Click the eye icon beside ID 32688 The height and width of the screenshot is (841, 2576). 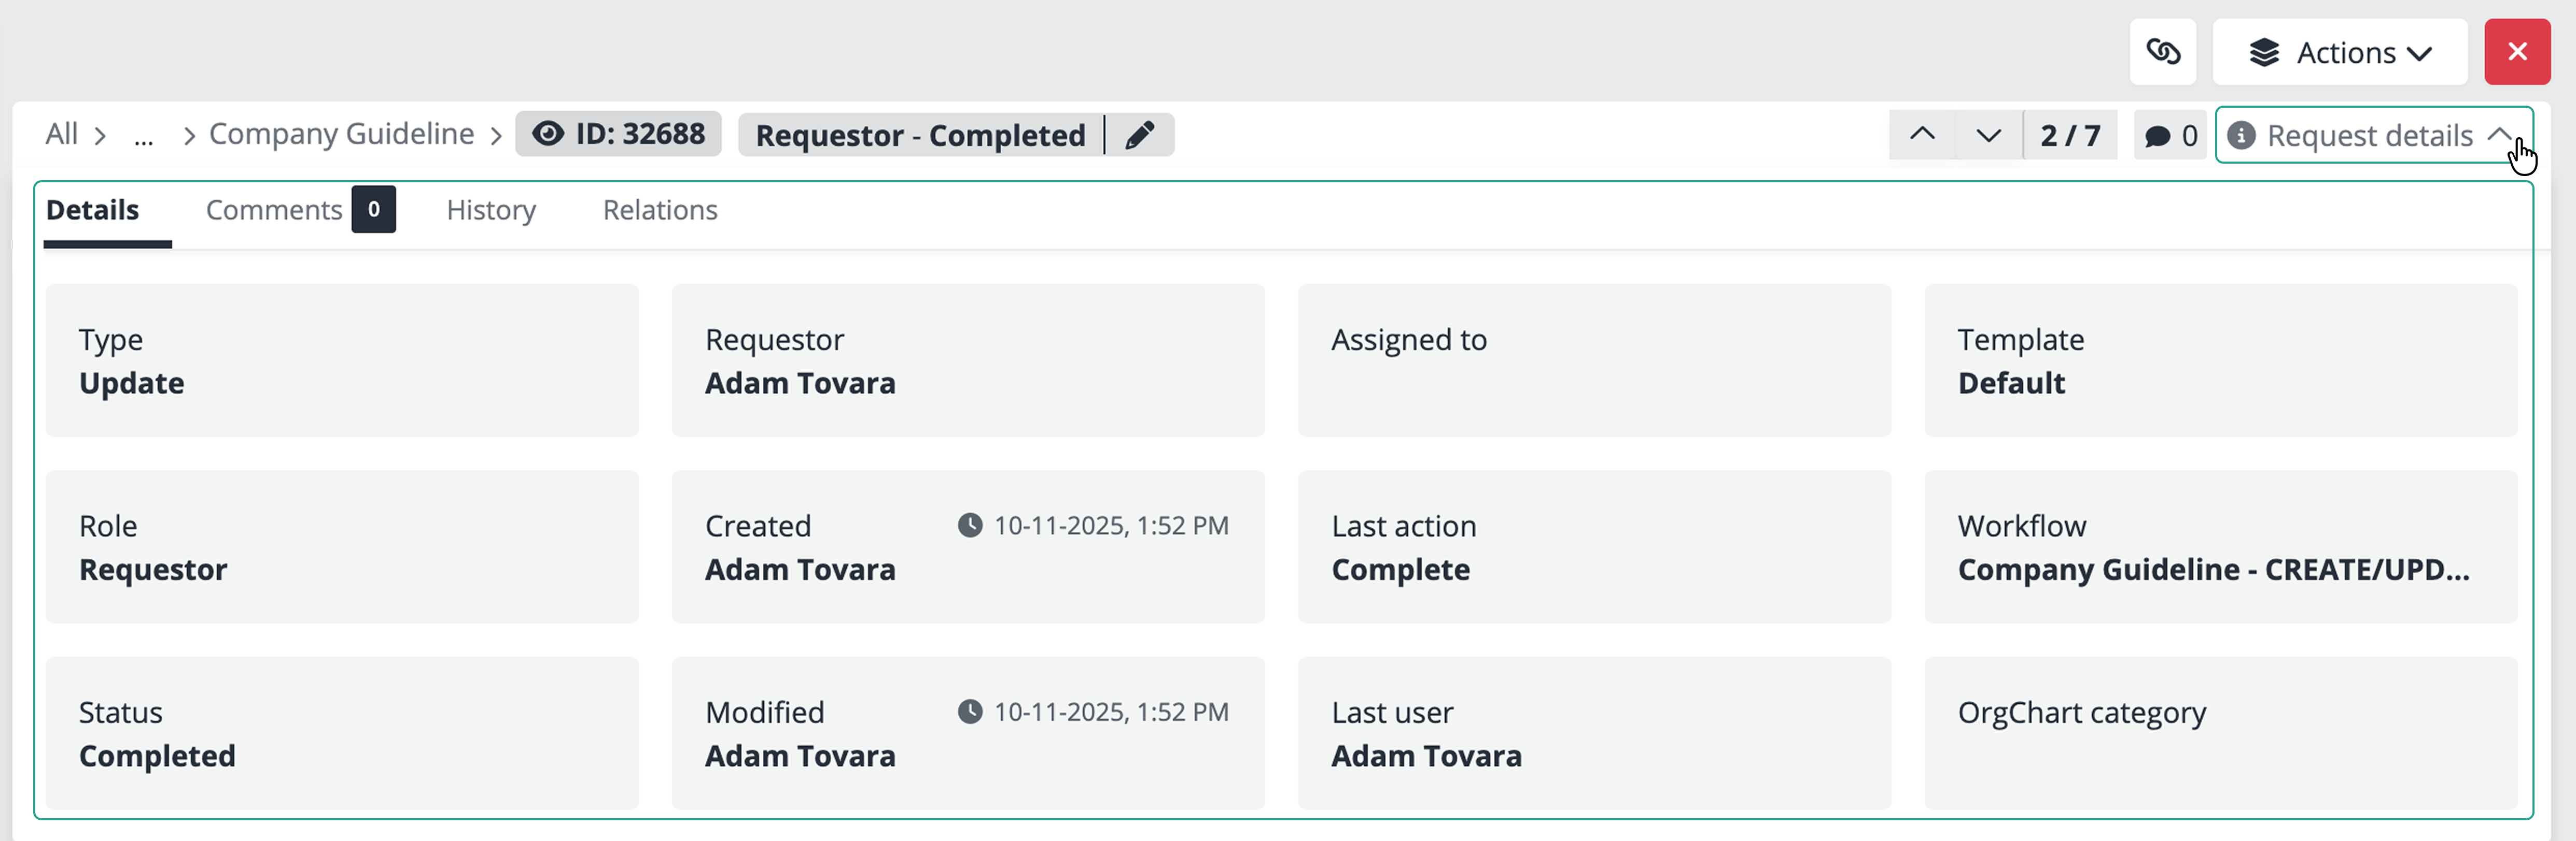click(547, 134)
